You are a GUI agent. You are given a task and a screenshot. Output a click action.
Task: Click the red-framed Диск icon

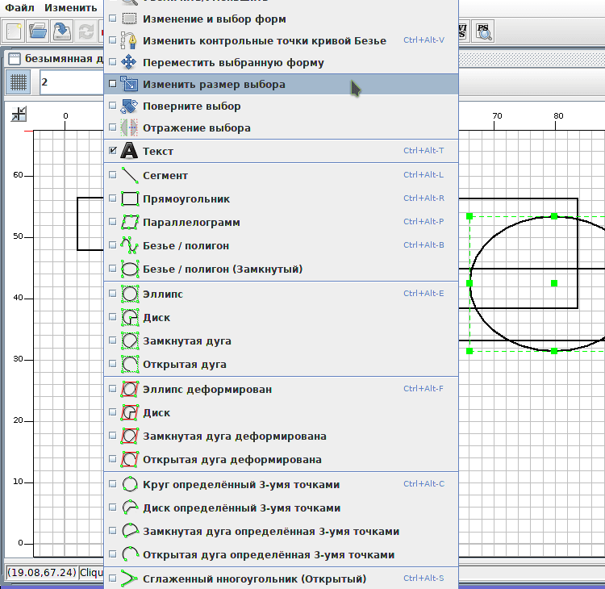pos(130,412)
